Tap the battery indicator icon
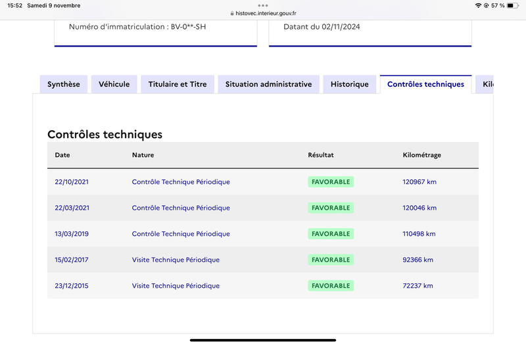Image resolution: width=526 pixels, height=345 pixels. pyautogui.click(x=513, y=5)
